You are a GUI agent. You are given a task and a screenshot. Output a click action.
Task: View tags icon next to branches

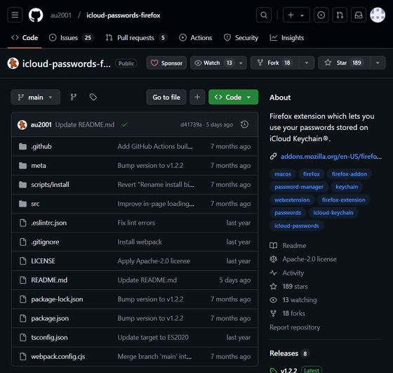(93, 97)
